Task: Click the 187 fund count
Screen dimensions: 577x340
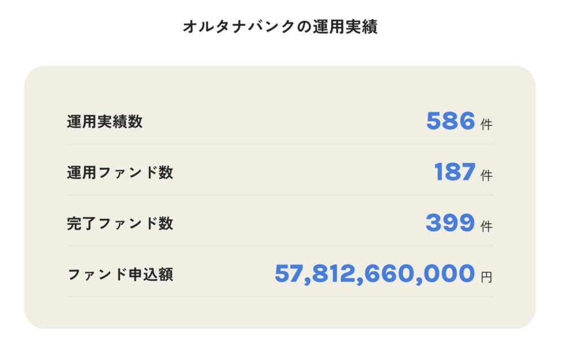Action: [455, 172]
